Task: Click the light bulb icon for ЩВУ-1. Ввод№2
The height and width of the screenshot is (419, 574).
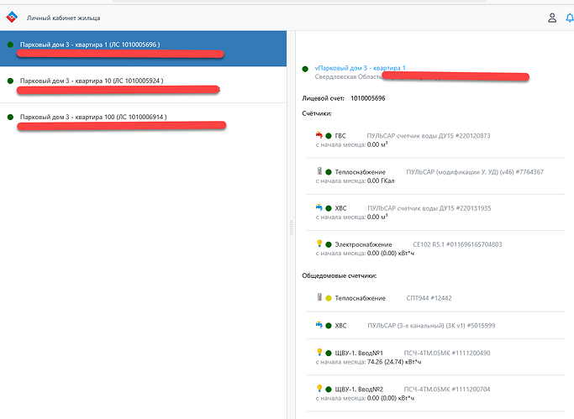Action: tap(319, 389)
